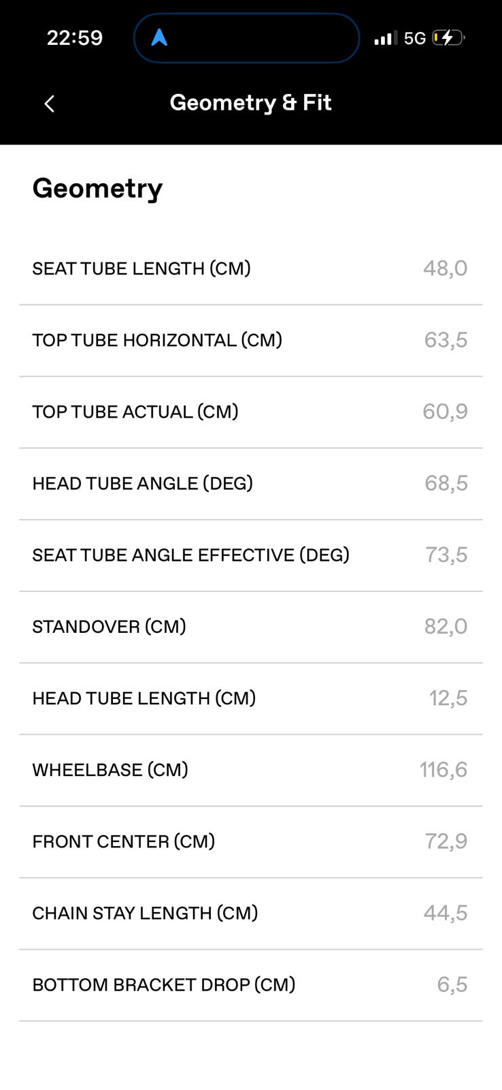
Task: Tap the Bottom Bracket Drop label
Action: tap(164, 985)
